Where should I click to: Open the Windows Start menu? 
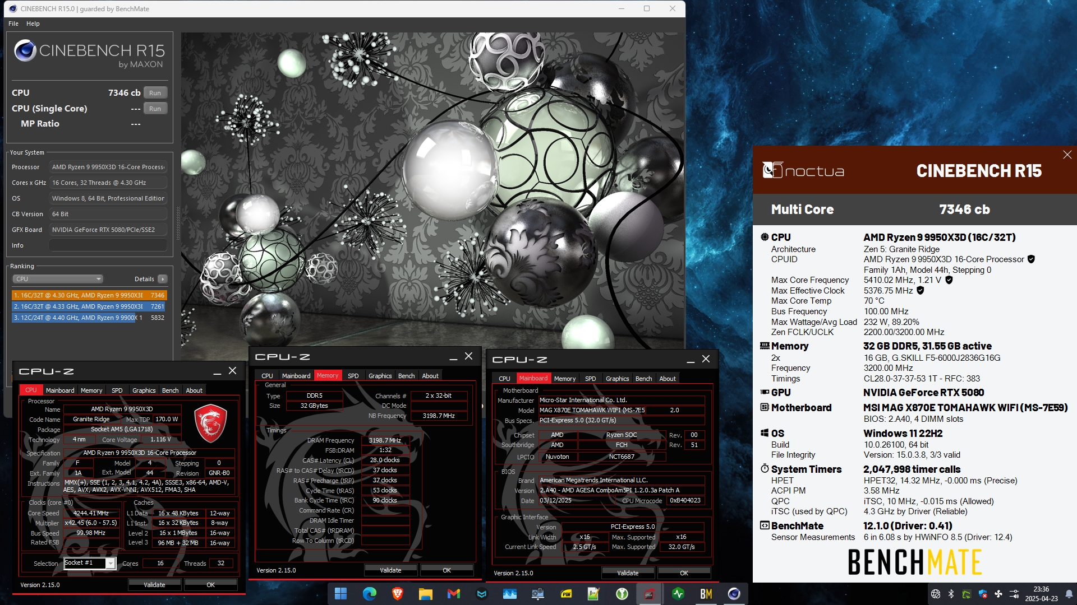(340, 594)
